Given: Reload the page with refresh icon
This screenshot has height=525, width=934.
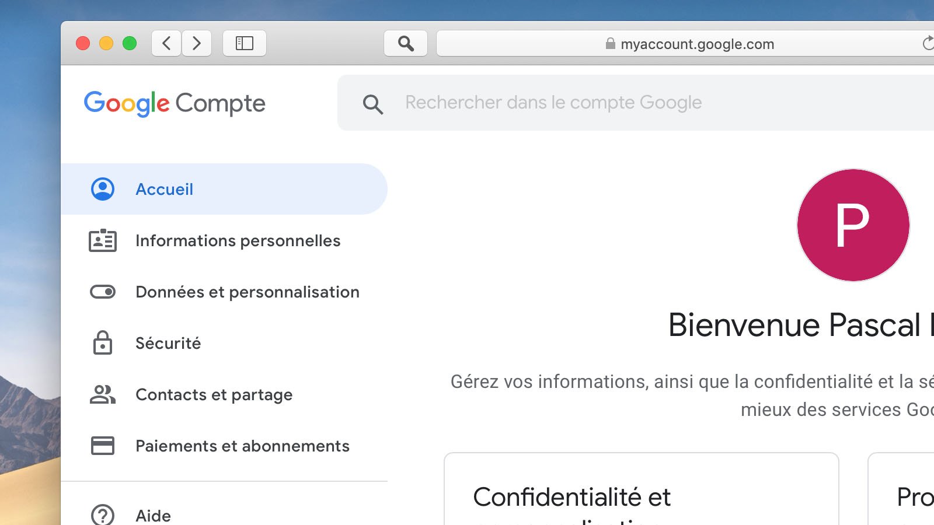Looking at the screenshot, I should 928,43.
